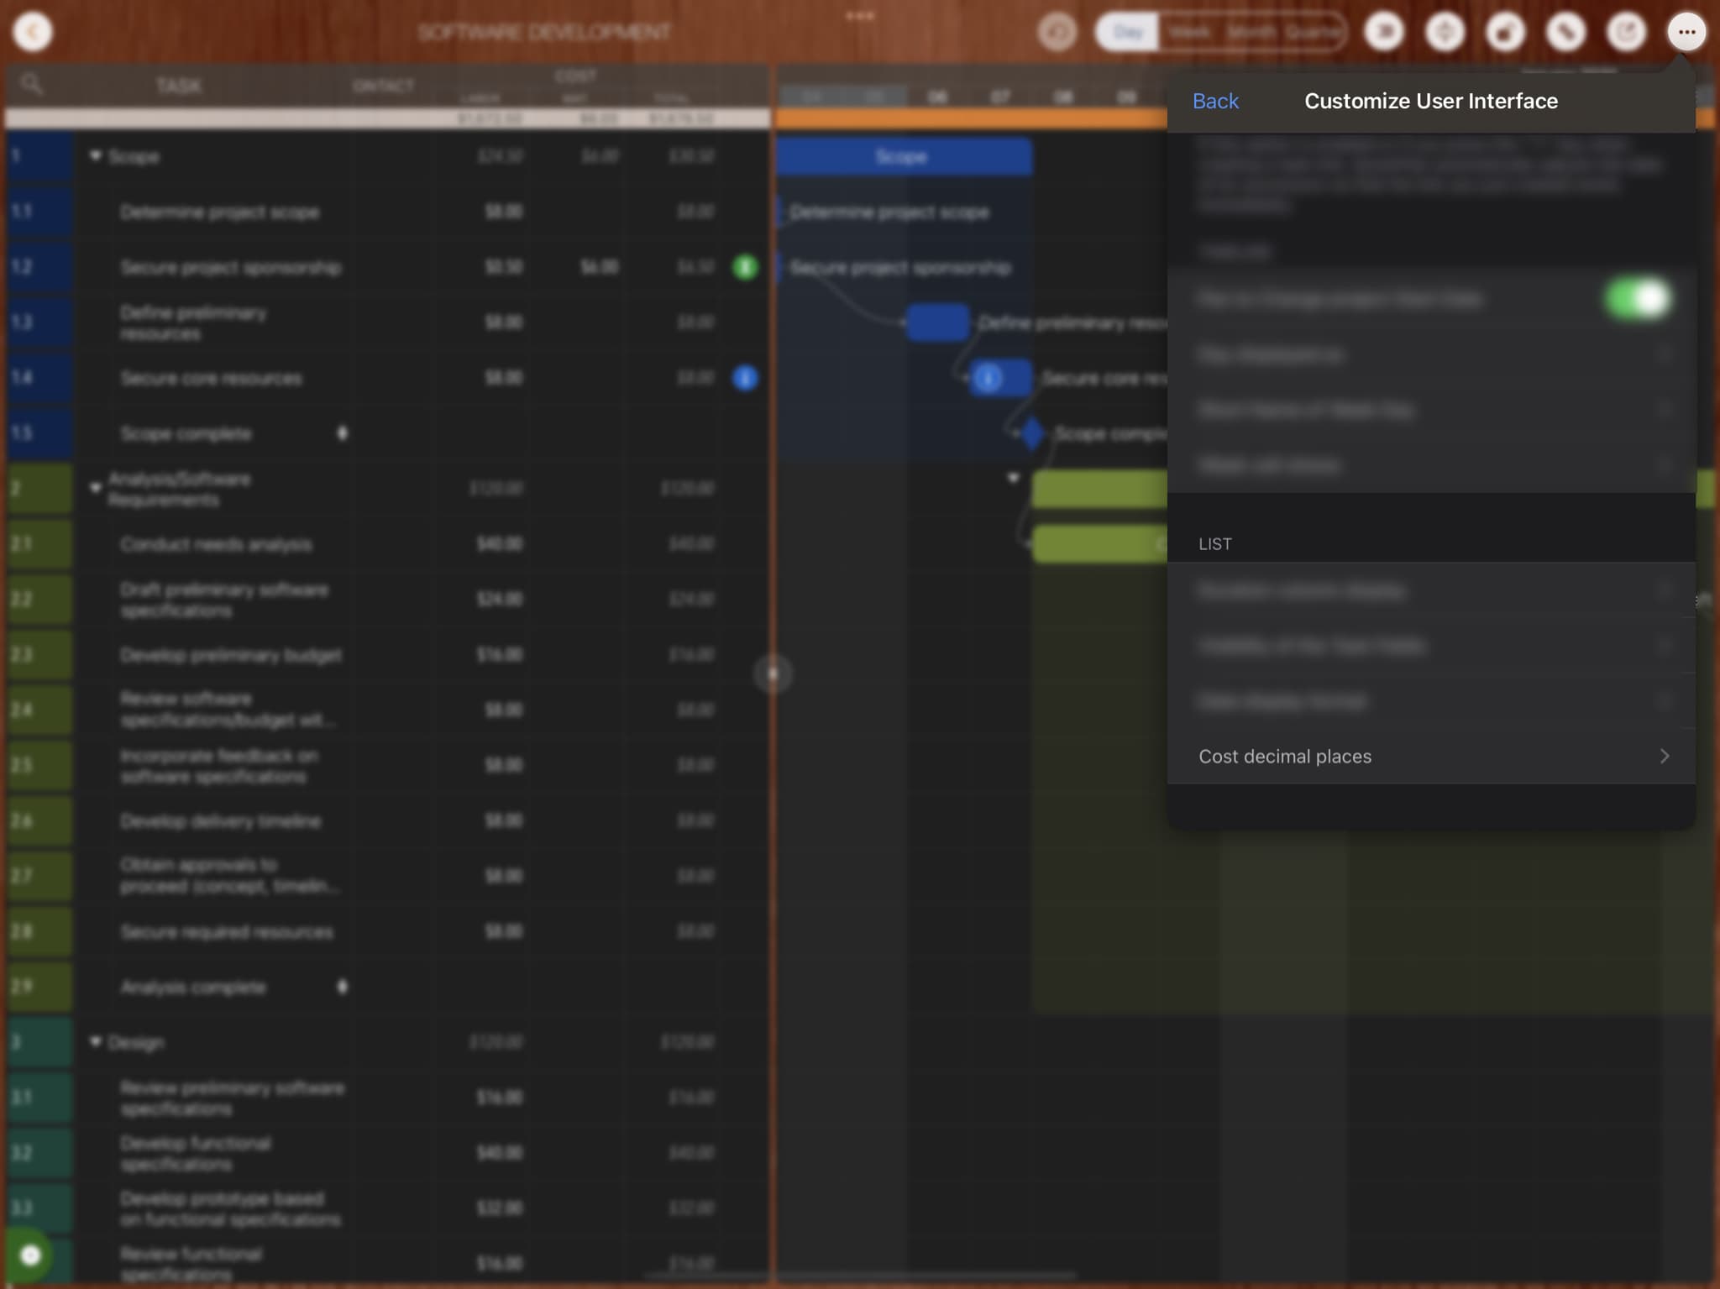Image resolution: width=1720 pixels, height=1289 pixels.
Task: Switch timeline scale to Week
Action: (x=1189, y=32)
